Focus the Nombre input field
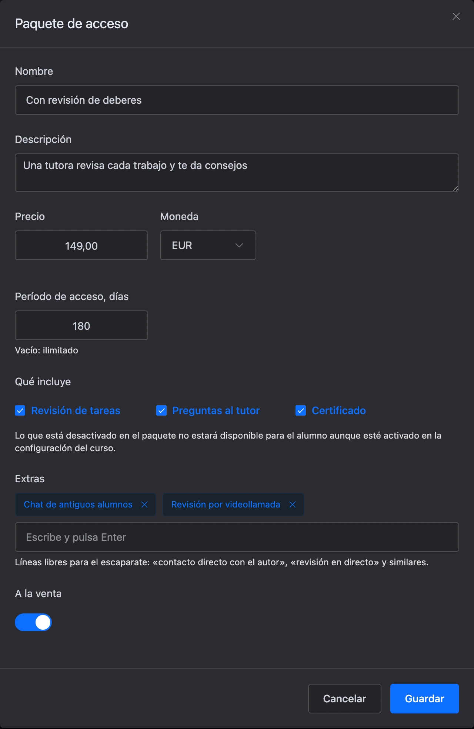474x729 pixels. [237, 100]
